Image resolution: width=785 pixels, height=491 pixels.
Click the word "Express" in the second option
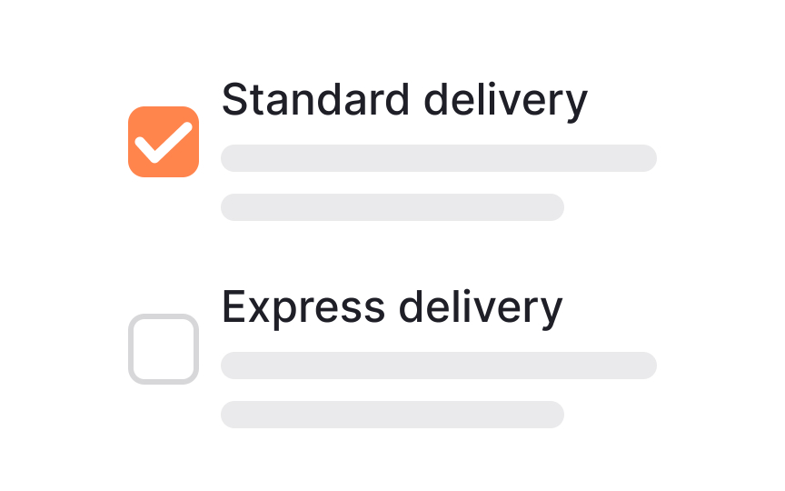tap(303, 307)
